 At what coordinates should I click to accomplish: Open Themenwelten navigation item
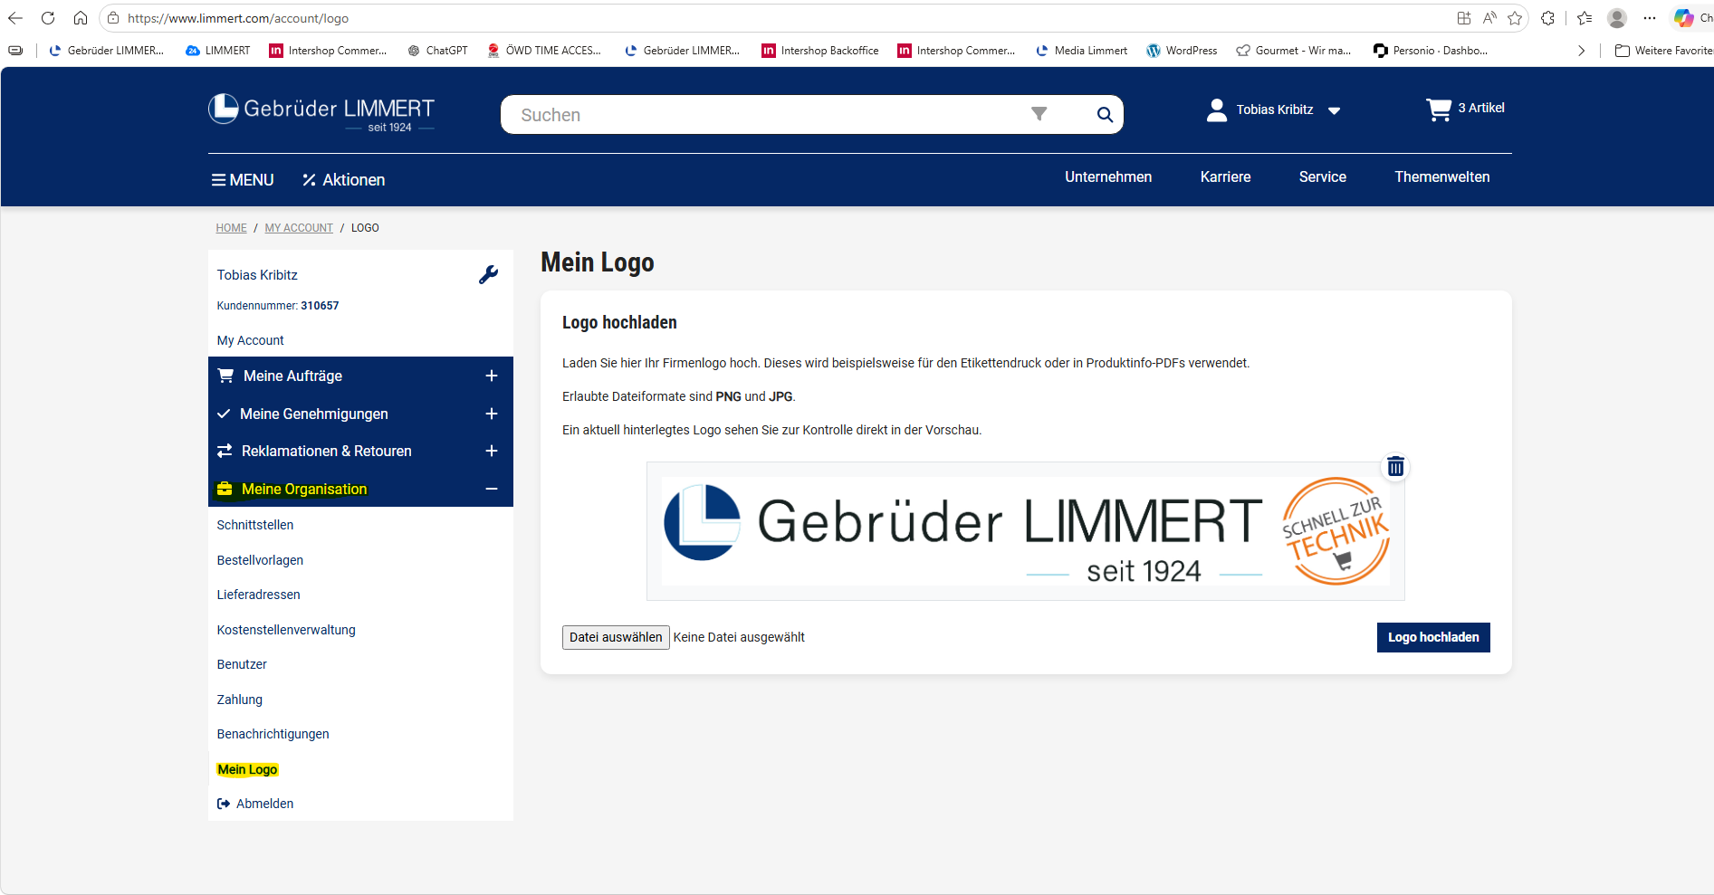click(x=1441, y=177)
